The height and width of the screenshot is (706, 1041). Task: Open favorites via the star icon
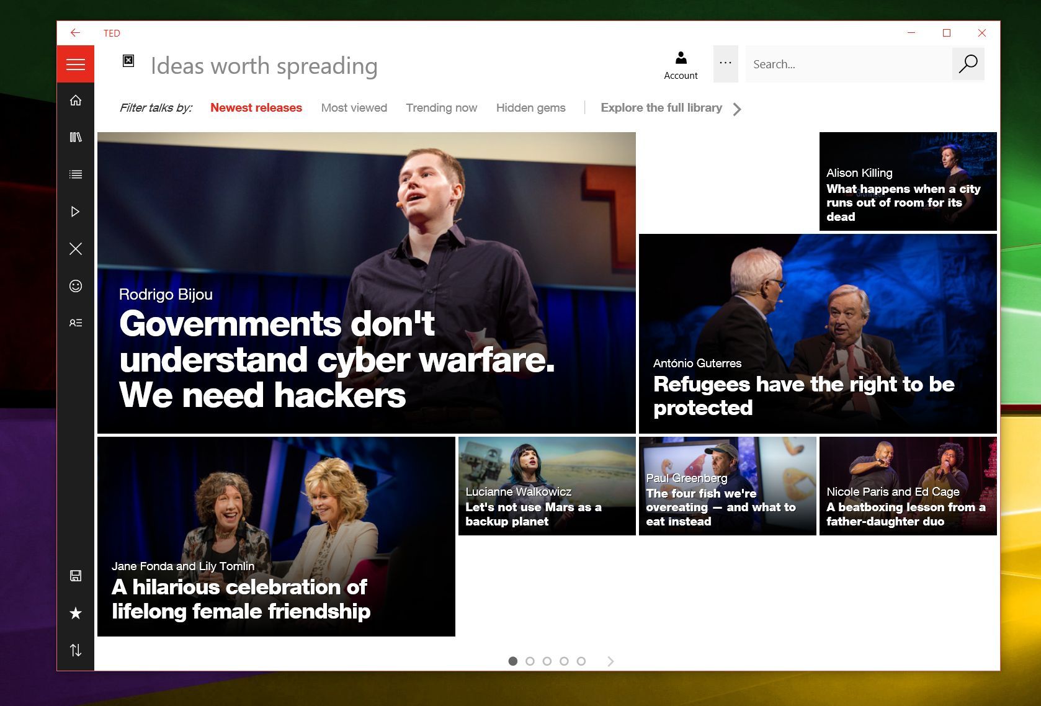pyautogui.click(x=75, y=614)
